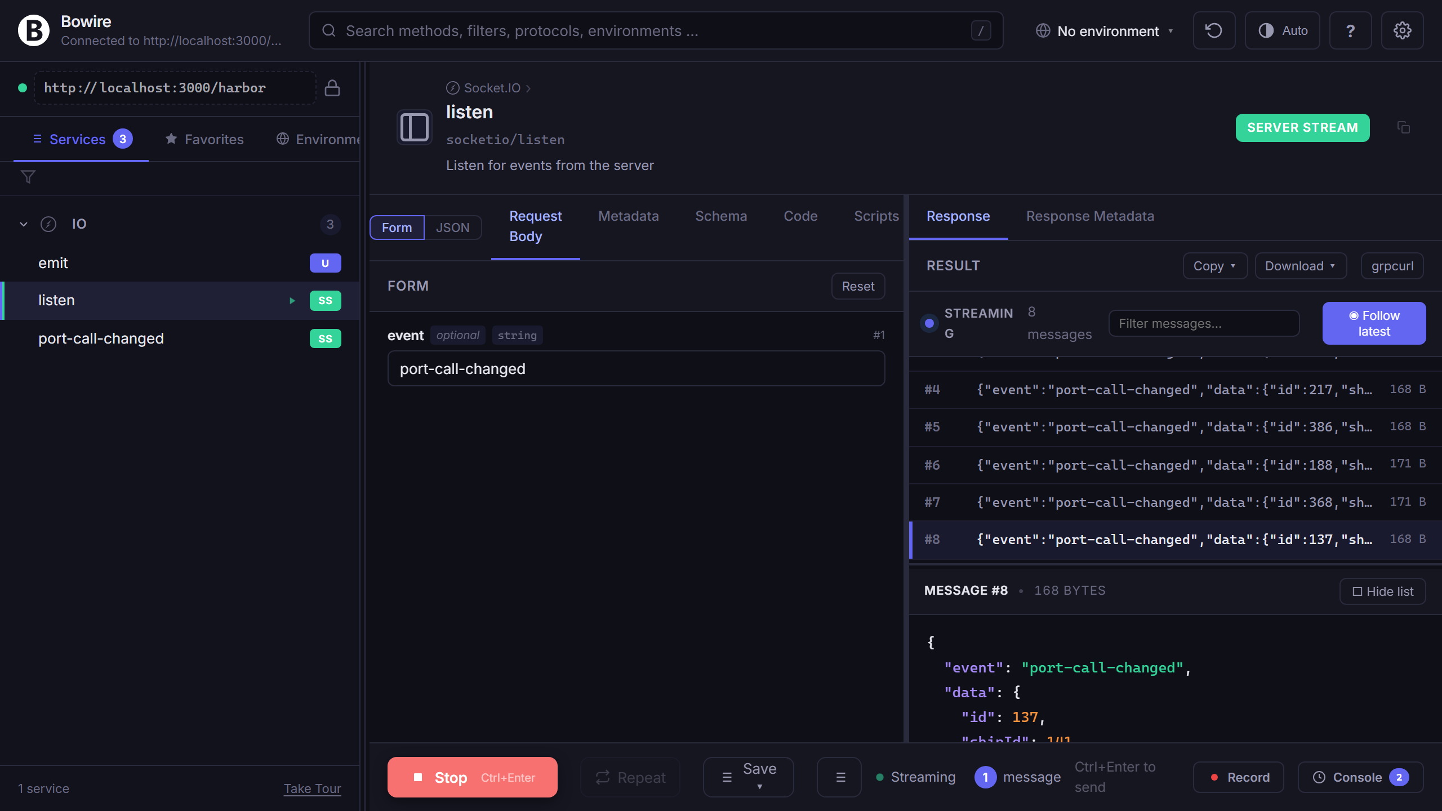Viewport: 1442px width, 811px height.
Task: Select message #5 with id 386
Action: click(1175, 427)
